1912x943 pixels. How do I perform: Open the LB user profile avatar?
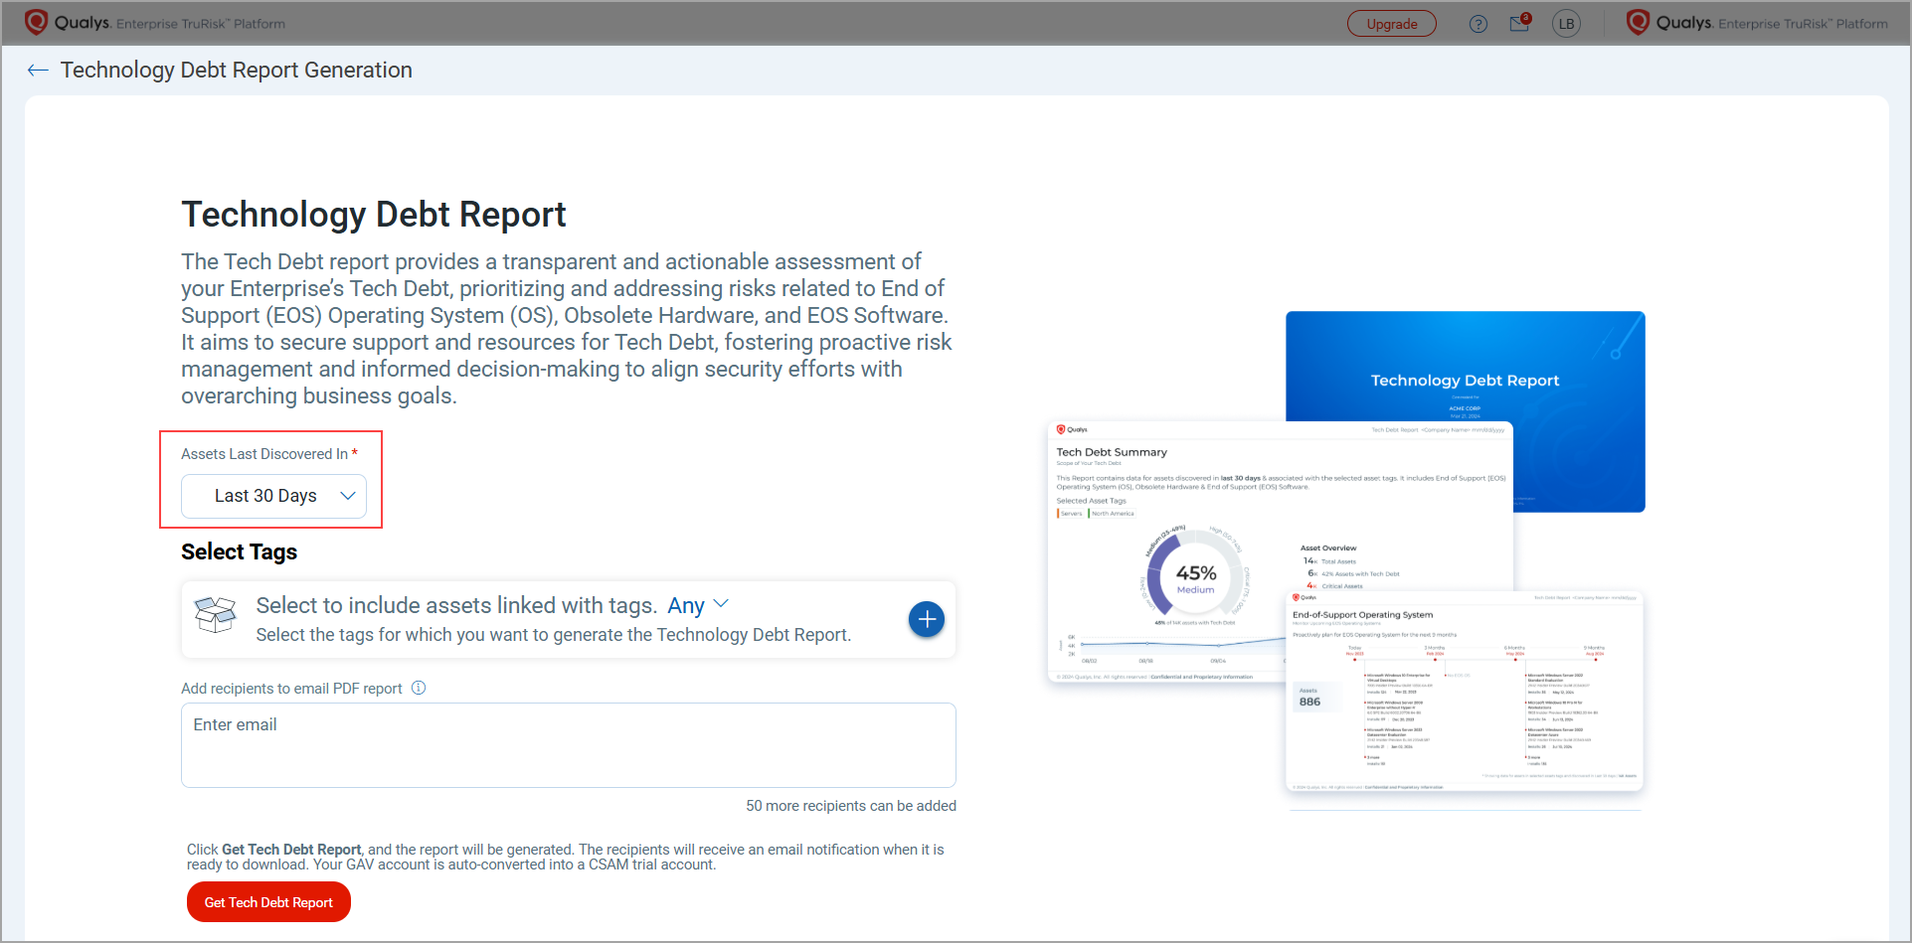coord(1566,24)
